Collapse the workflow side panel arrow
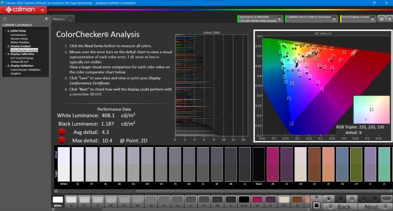 coord(46,19)
